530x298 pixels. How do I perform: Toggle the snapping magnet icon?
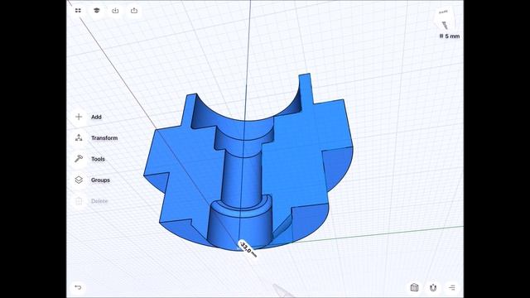433,287
